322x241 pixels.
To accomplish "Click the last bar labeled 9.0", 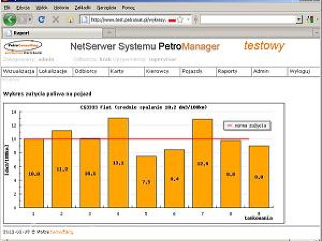I will [x=259, y=177].
